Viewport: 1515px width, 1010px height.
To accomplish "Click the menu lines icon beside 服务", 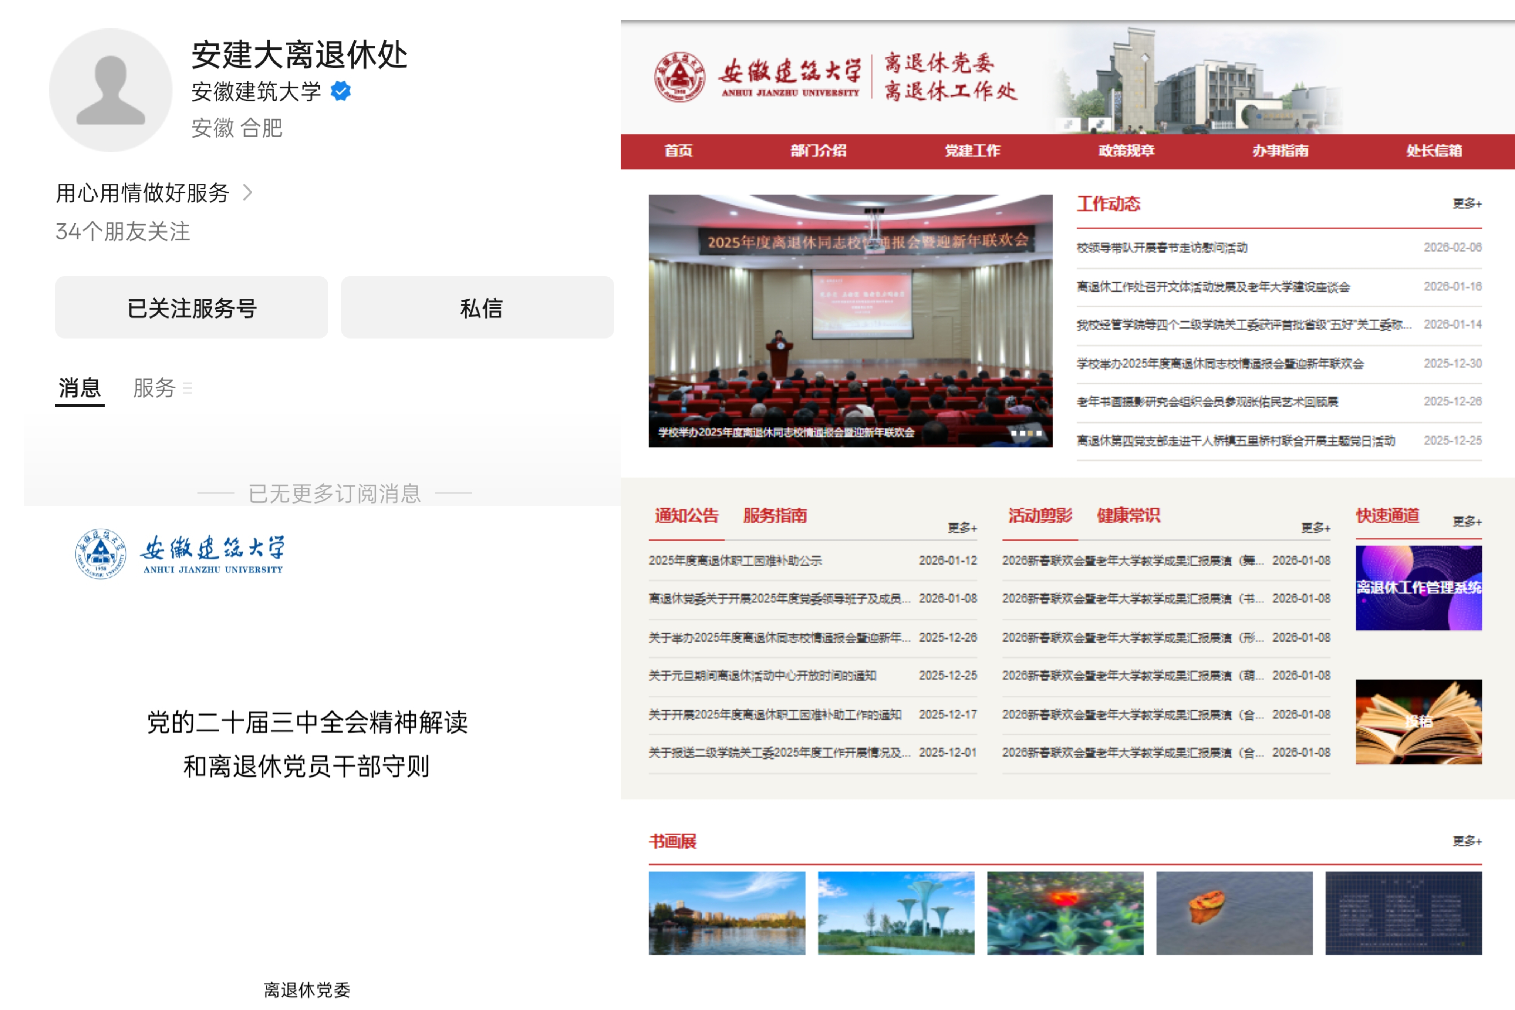I will tap(188, 388).
